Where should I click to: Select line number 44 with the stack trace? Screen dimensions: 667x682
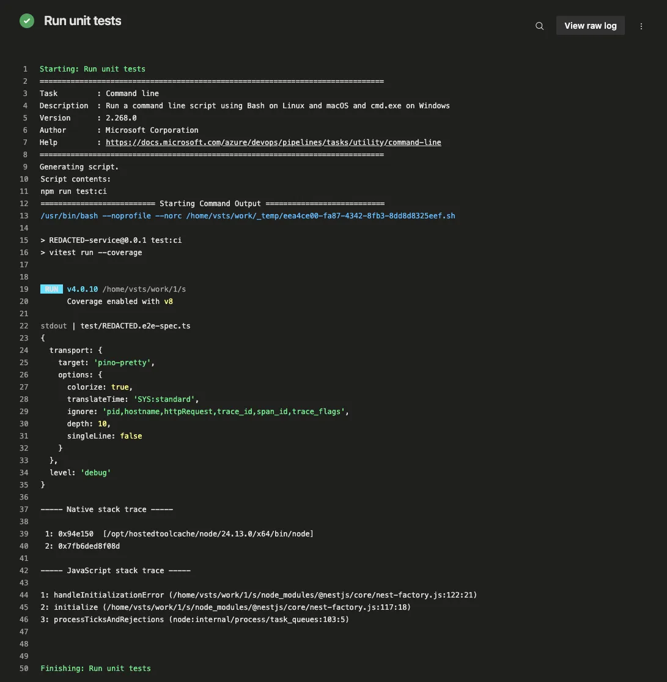pyautogui.click(x=24, y=595)
